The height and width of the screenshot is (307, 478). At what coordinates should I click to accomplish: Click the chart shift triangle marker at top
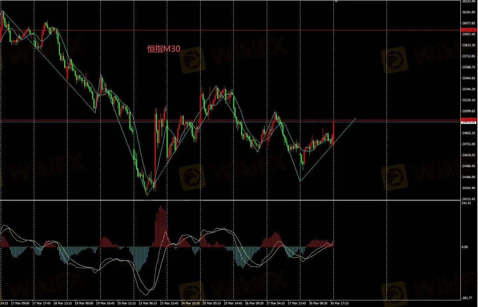click(336, 1)
